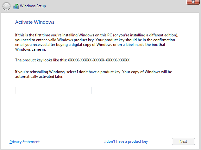This screenshot has width=201, height=150.
Task: Click the blue underline of the key field
Action: [53, 94]
